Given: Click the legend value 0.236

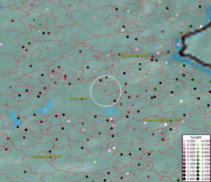Looking at the screenshot, I should 191,145.
